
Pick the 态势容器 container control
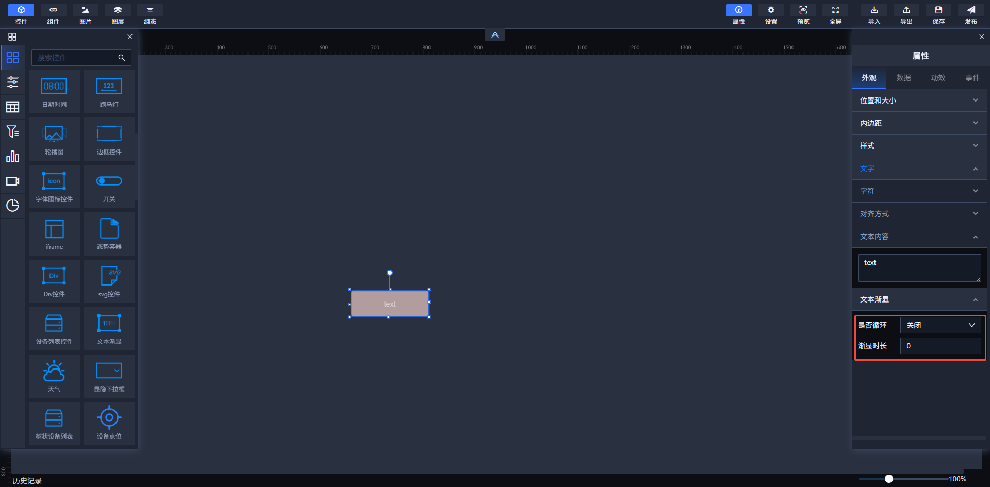pos(109,234)
